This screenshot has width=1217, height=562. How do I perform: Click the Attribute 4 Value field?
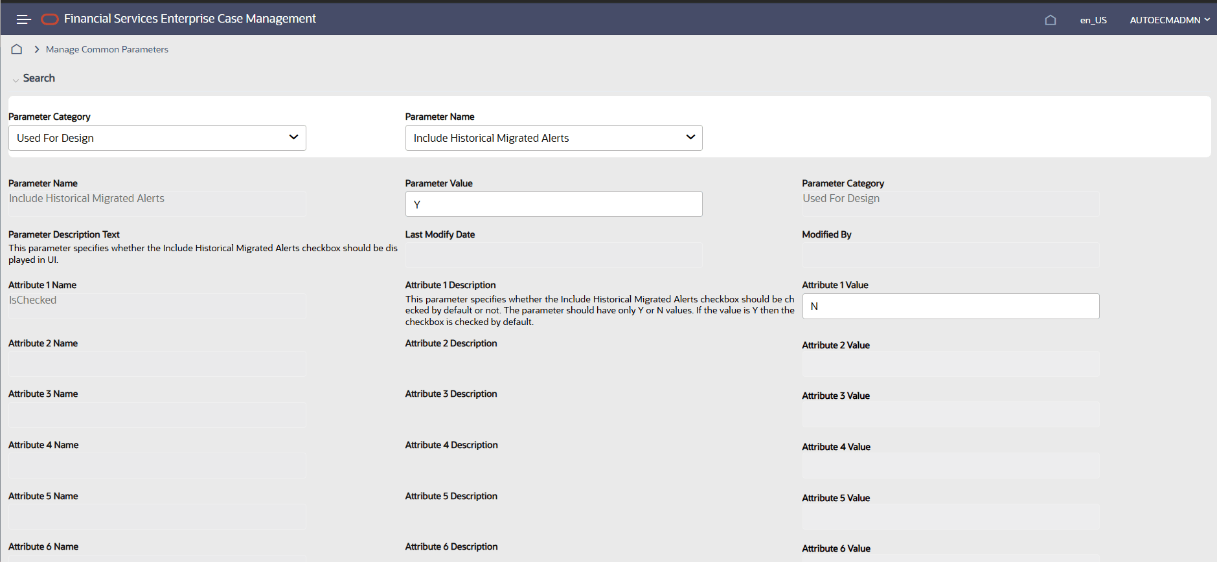point(951,466)
